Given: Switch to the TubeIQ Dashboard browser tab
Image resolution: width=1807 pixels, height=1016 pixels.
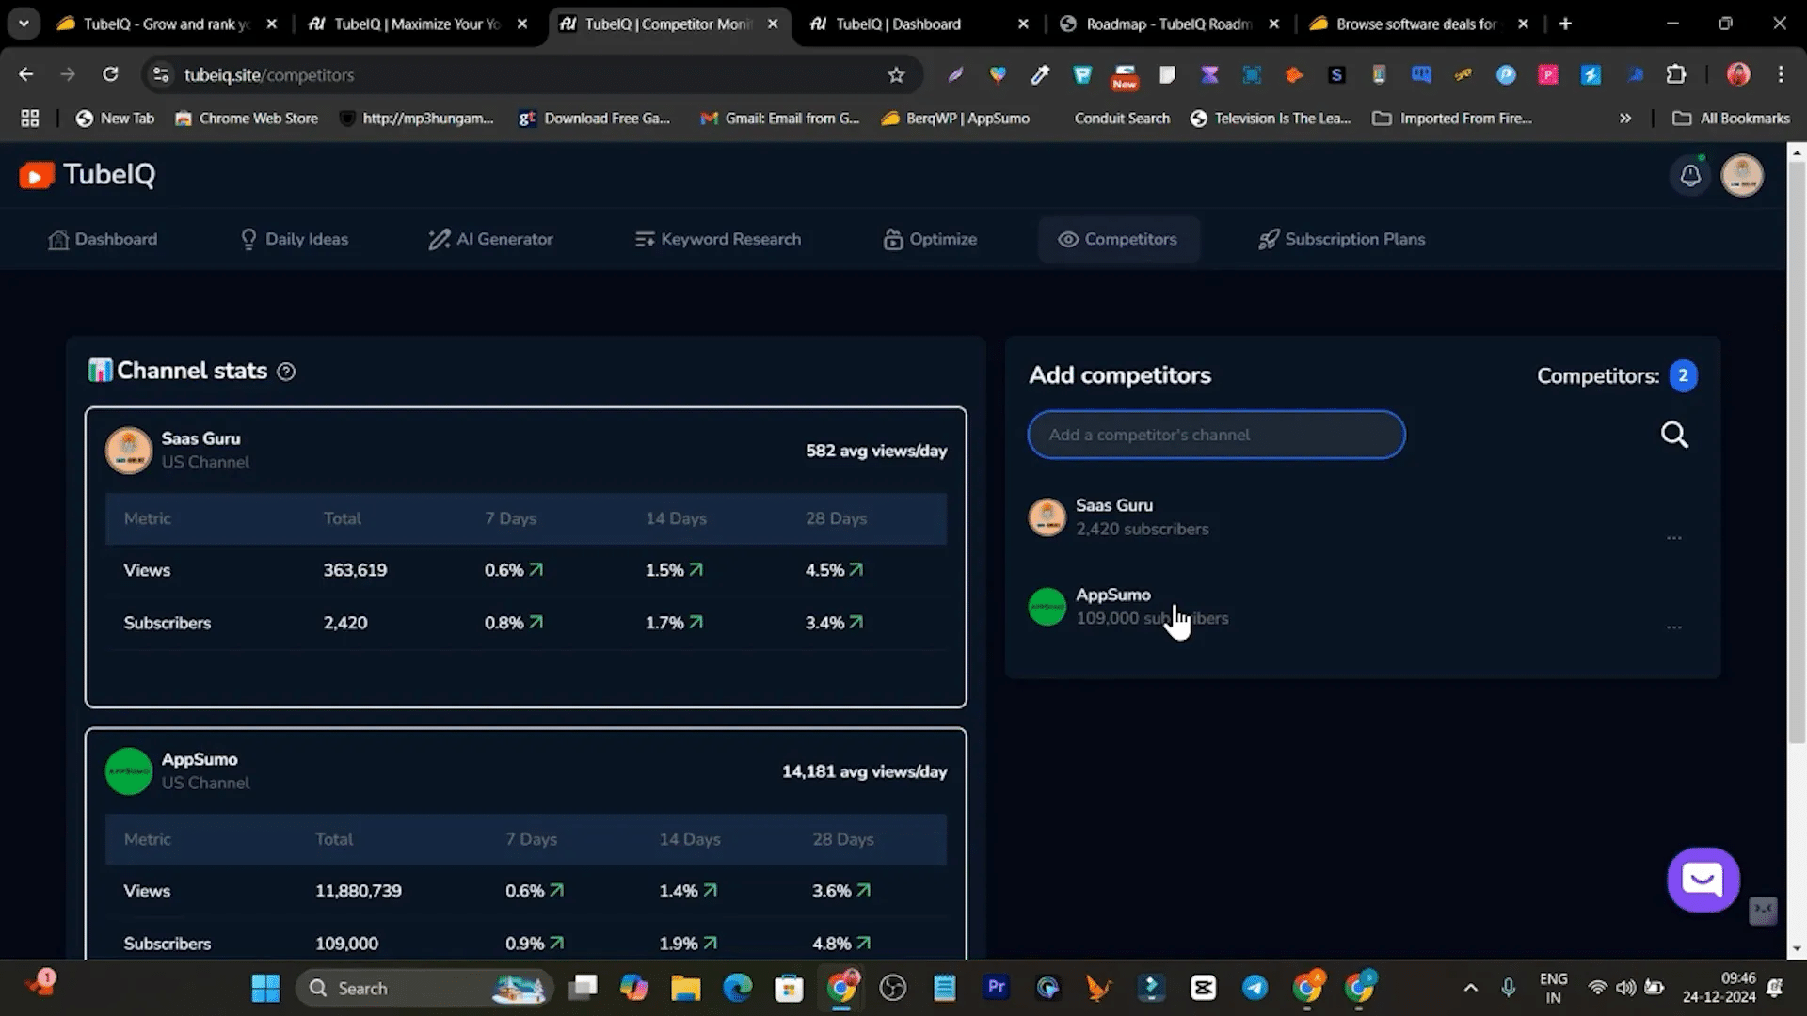Looking at the screenshot, I should point(898,24).
